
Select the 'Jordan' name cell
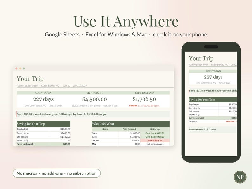(x=105, y=140)
